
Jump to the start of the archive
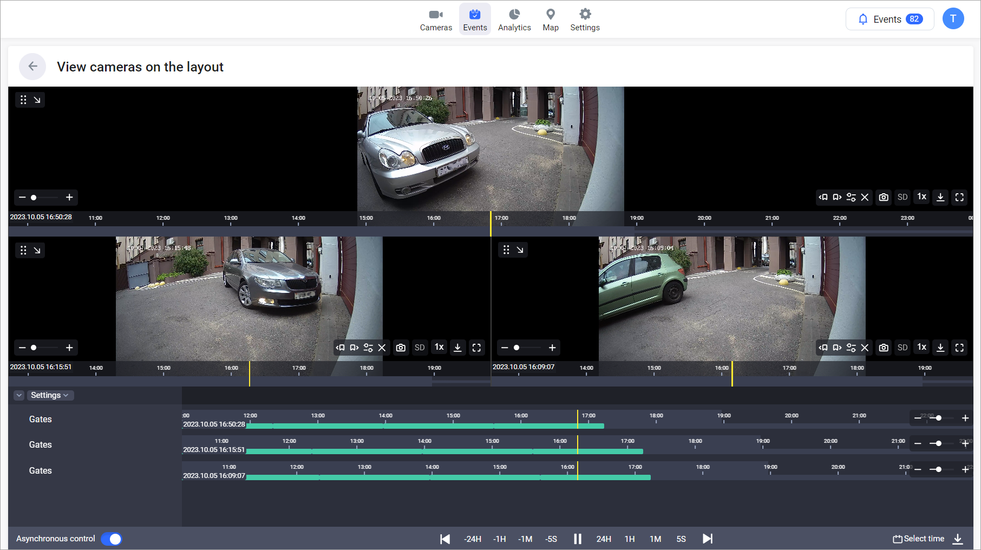(445, 539)
